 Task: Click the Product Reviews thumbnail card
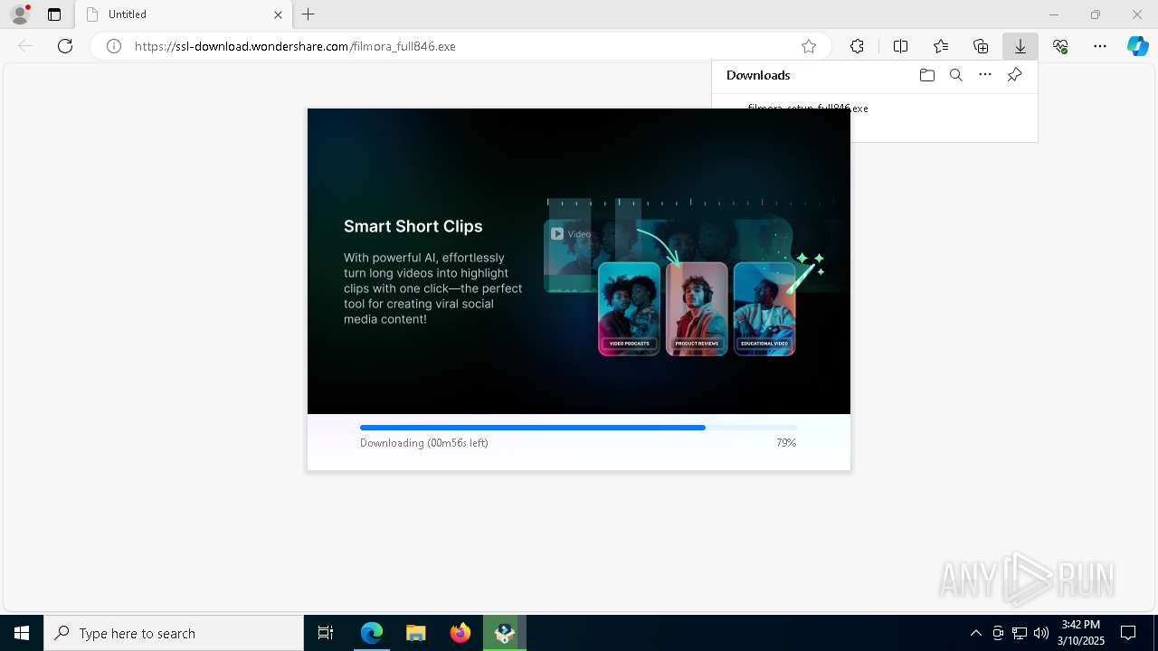[x=697, y=308]
